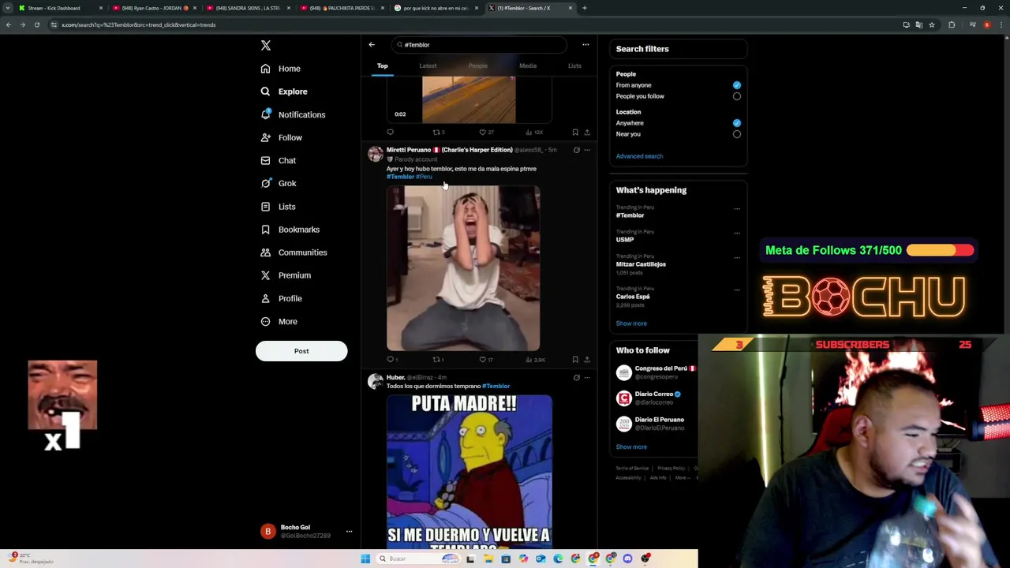Switch to the Latest tab

click(428, 65)
